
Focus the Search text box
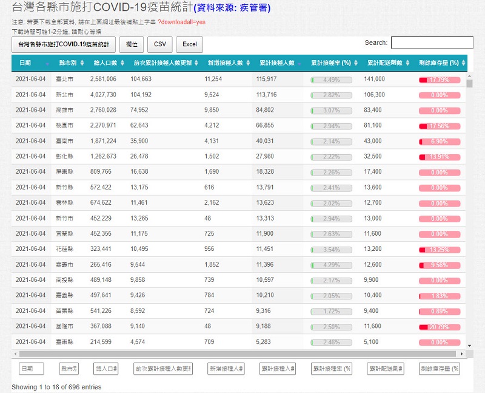(432, 43)
